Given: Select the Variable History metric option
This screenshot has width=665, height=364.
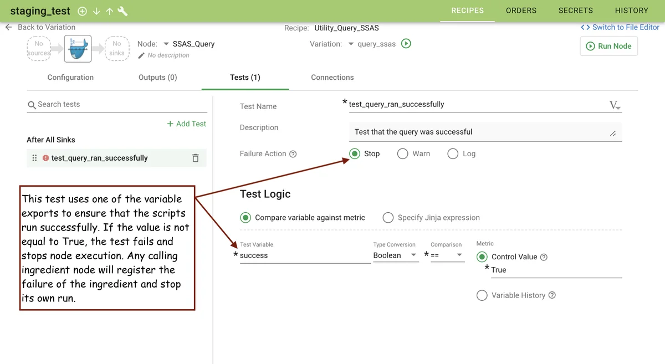Looking at the screenshot, I should (482, 295).
